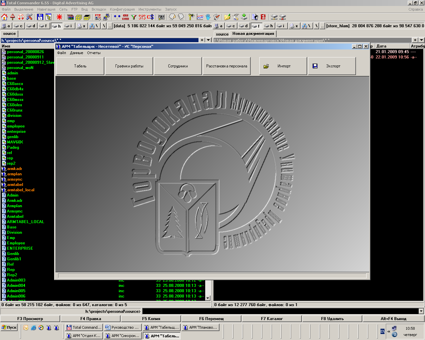Click the Графики работы button
Image resolution: width=425 pixels, height=340 pixels.
129,66
